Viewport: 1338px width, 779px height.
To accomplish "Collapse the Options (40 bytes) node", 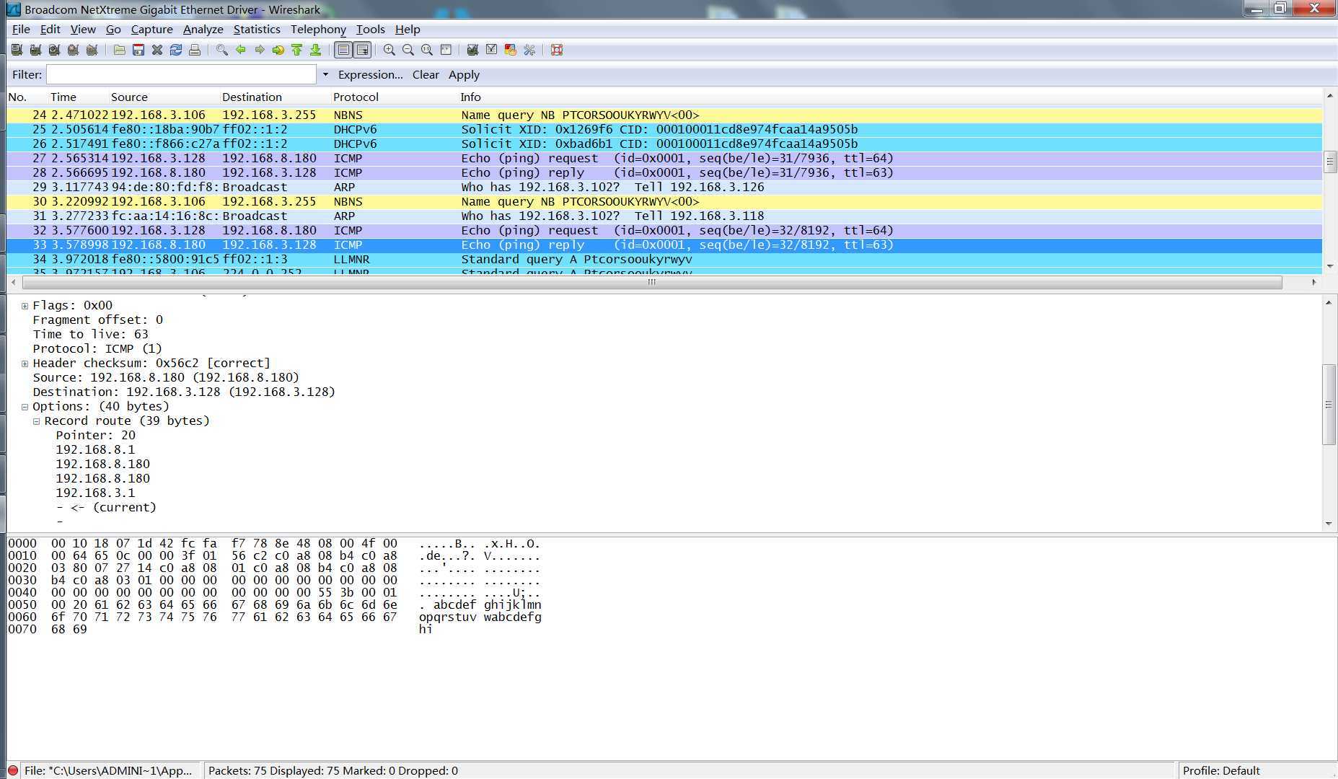I will [25, 407].
